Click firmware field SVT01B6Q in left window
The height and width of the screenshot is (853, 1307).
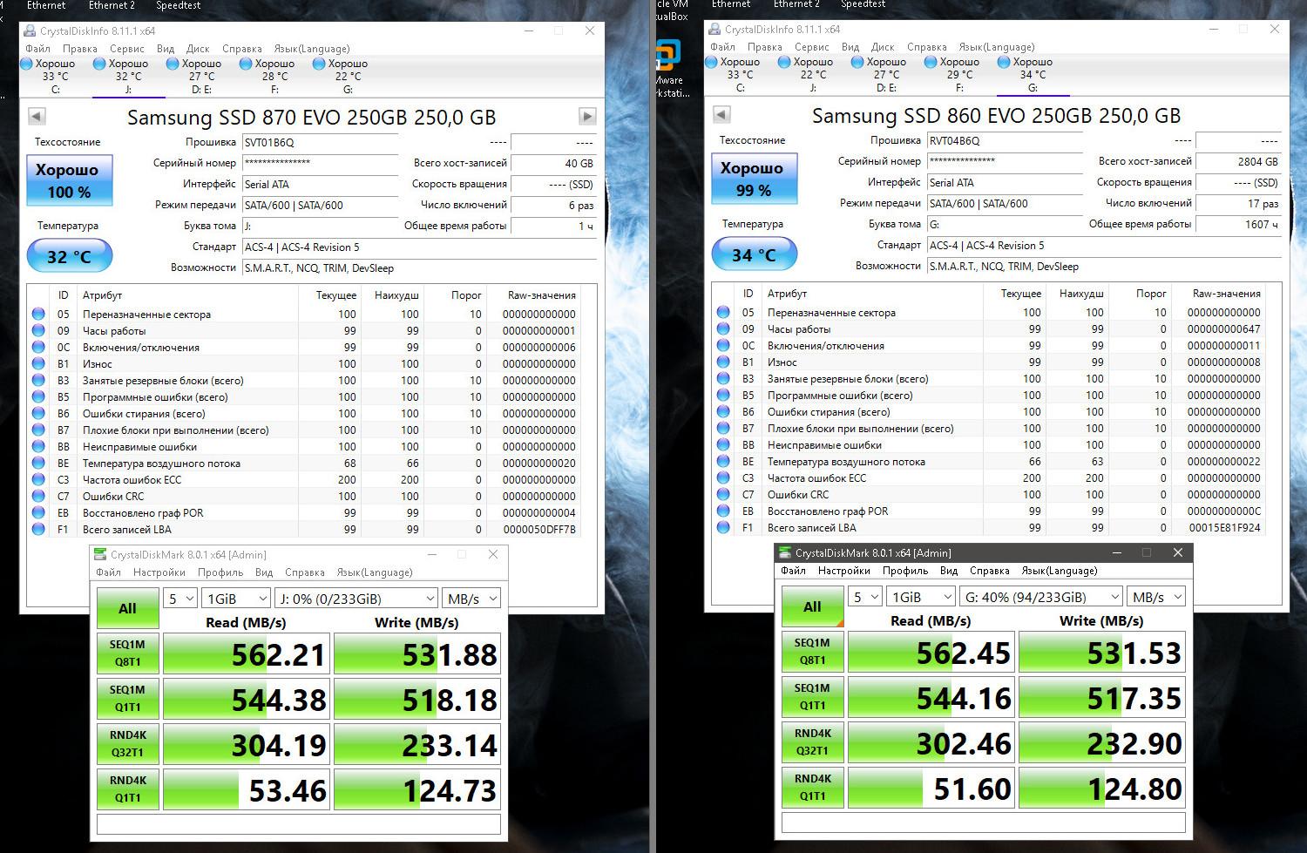pyautogui.click(x=319, y=143)
